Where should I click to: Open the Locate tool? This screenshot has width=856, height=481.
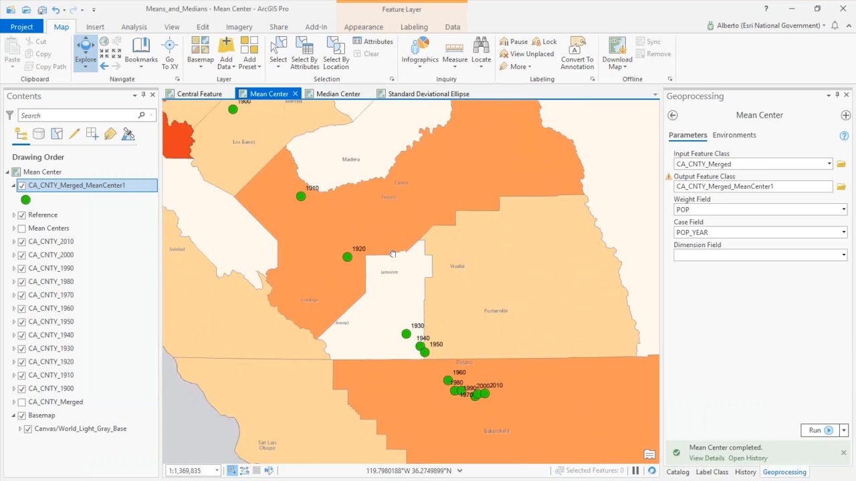coord(481,52)
